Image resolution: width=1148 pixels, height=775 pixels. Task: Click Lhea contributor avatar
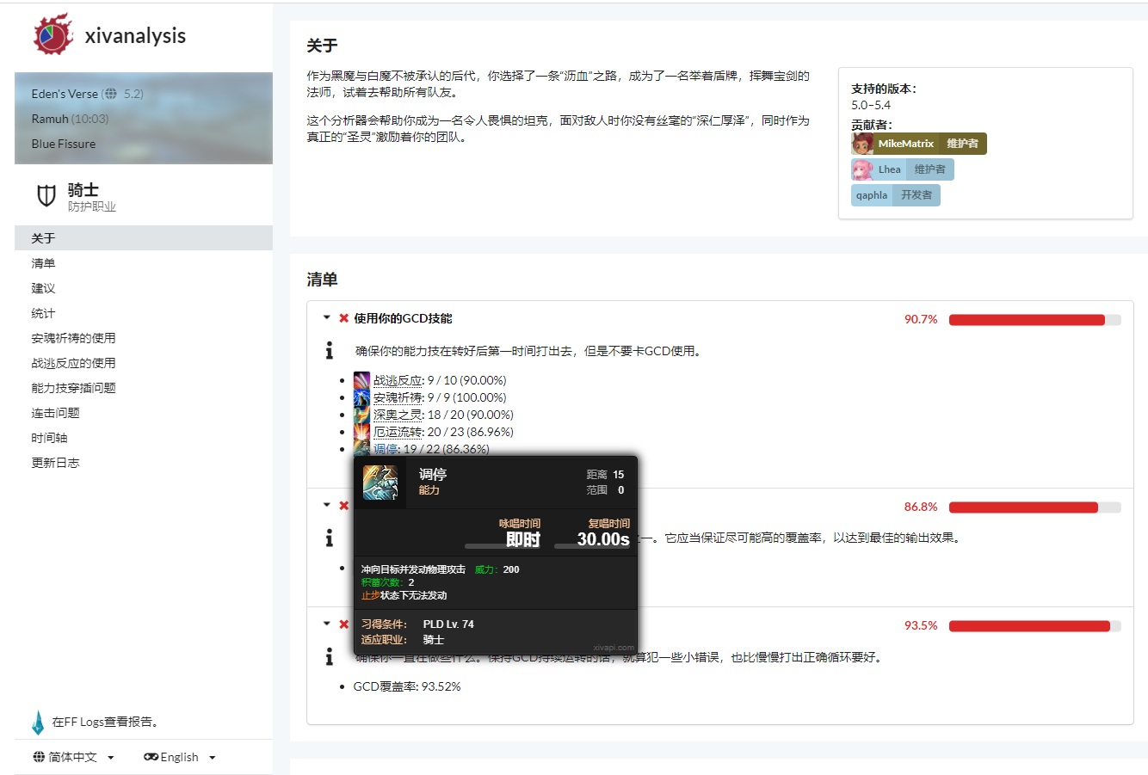(x=862, y=169)
